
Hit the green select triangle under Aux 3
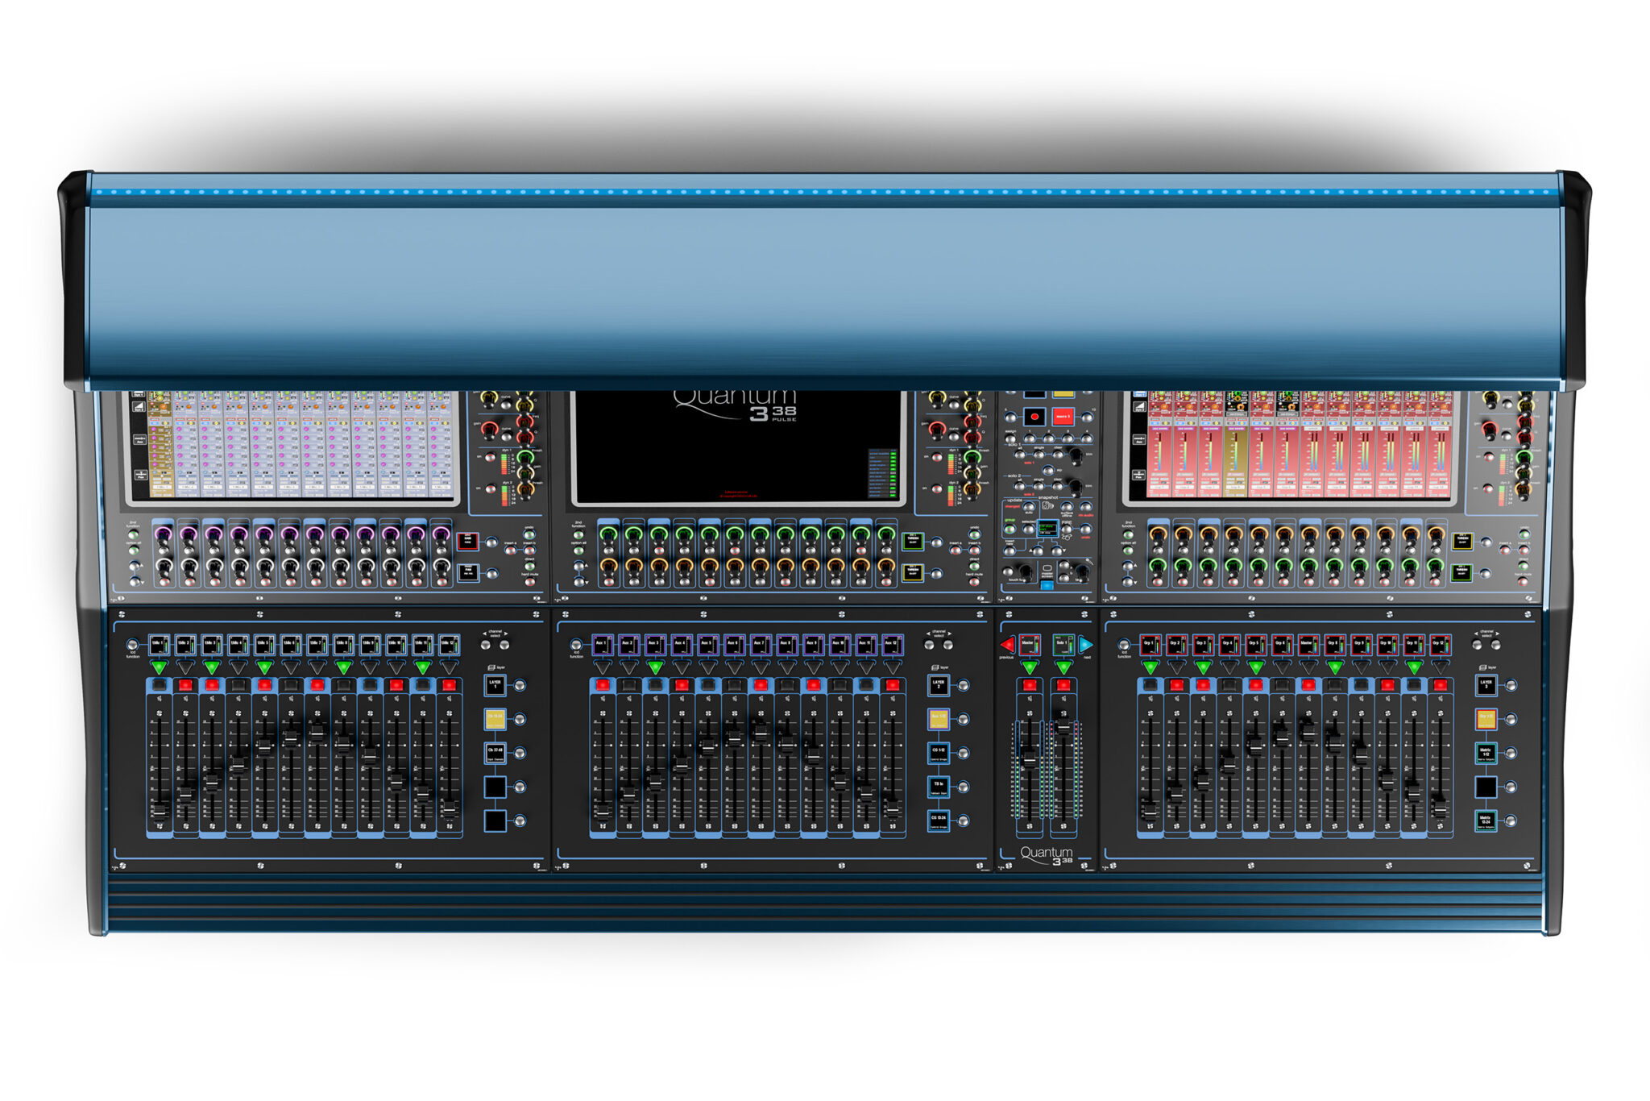(x=656, y=667)
